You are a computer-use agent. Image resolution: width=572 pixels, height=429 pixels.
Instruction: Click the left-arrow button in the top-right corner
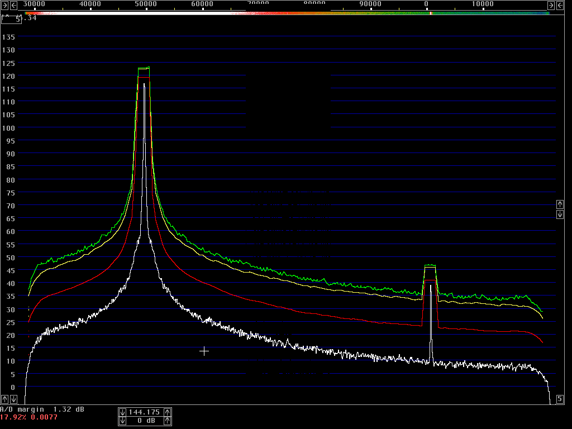(560, 5)
